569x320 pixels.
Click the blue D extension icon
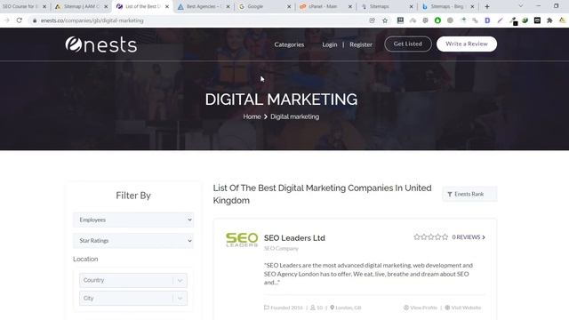[487, 20]
